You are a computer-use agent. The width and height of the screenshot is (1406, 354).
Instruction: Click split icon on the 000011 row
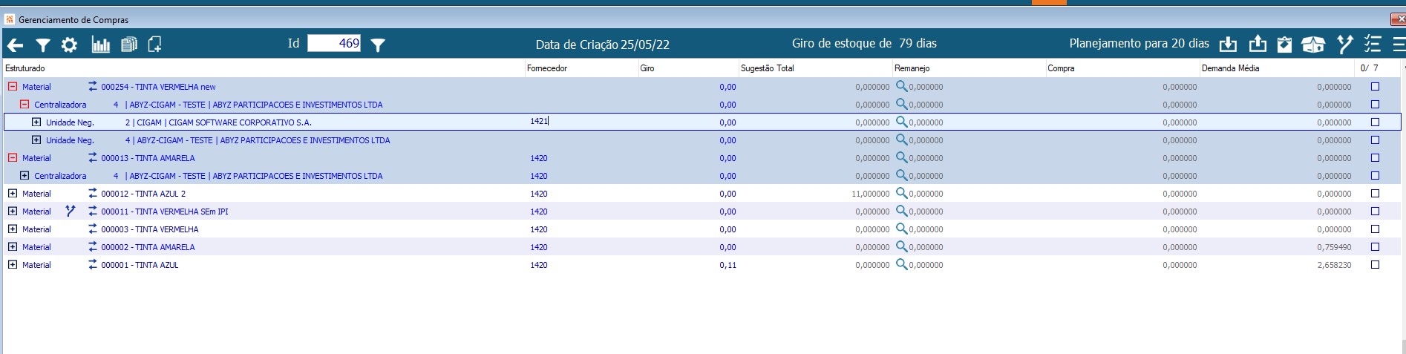[x=71, y=211]
